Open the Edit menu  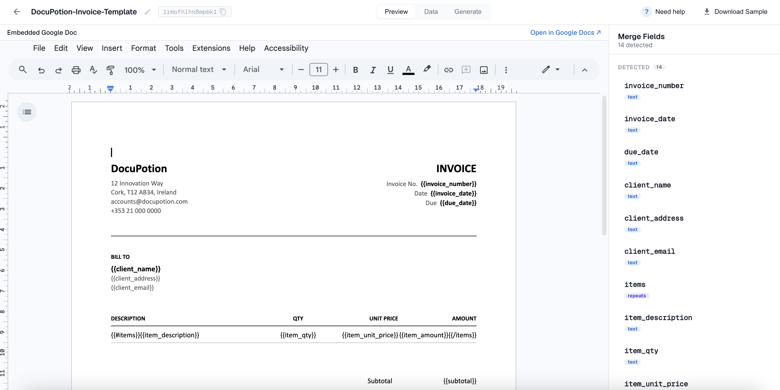(x=61, y=48)
